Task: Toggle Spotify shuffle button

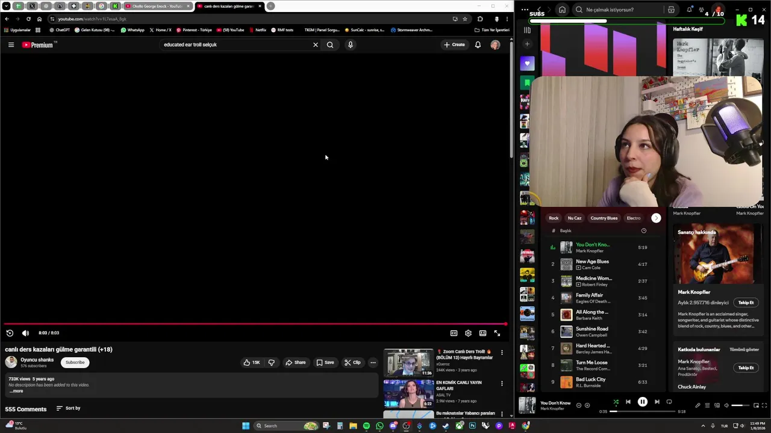Action: 616,402
